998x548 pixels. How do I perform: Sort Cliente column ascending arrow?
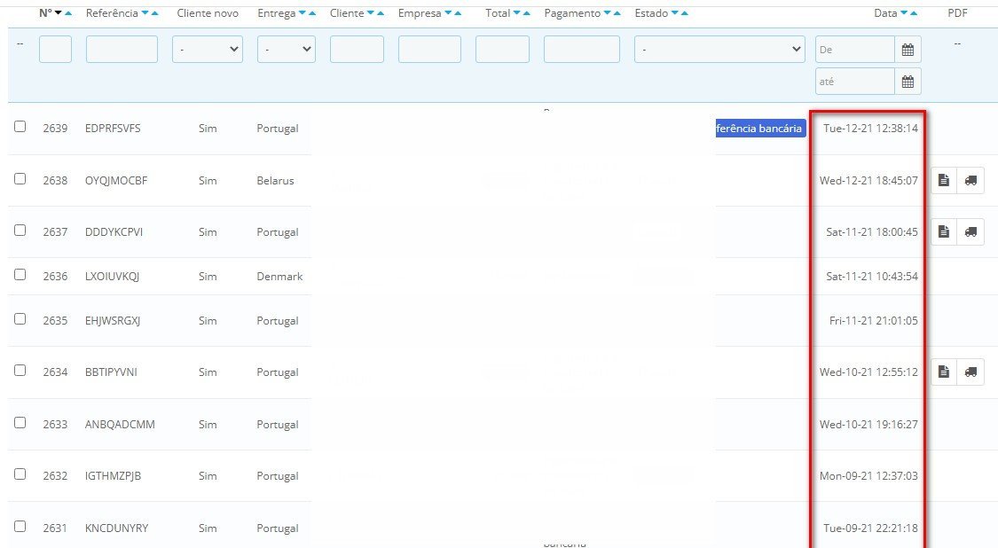[380, 13]
